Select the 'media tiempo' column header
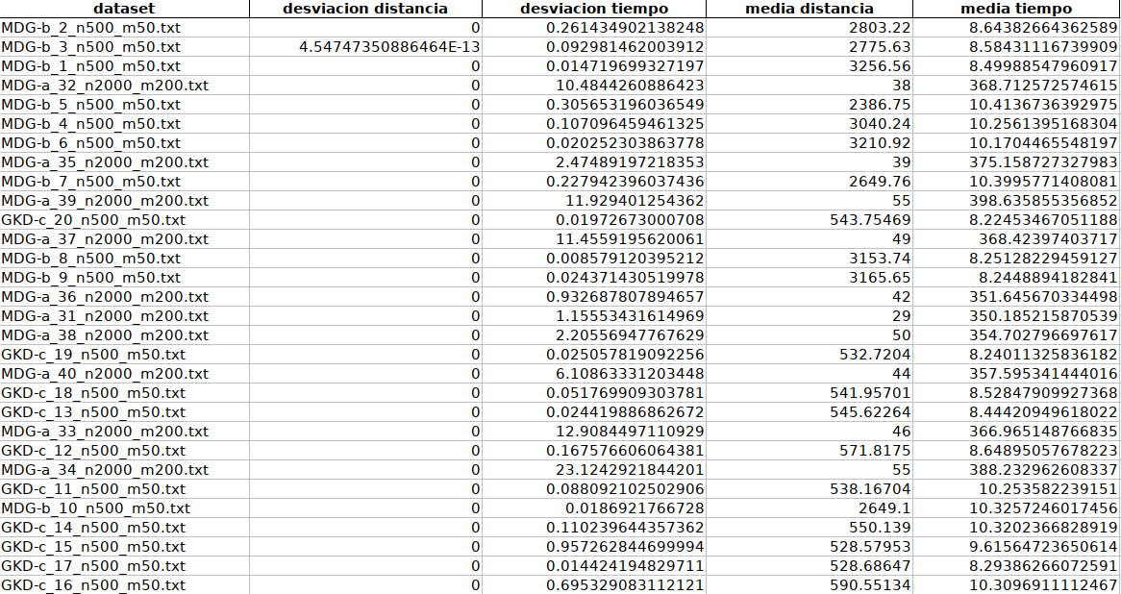Image resolution: width=1121 pixels, height=594 pixels. coord(1016,9)
